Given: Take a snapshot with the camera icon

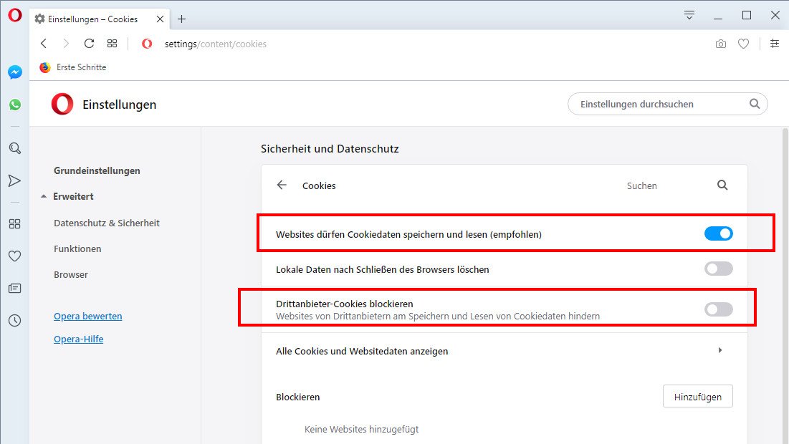Looking at the screenshot, I should [x=720, y=44].
